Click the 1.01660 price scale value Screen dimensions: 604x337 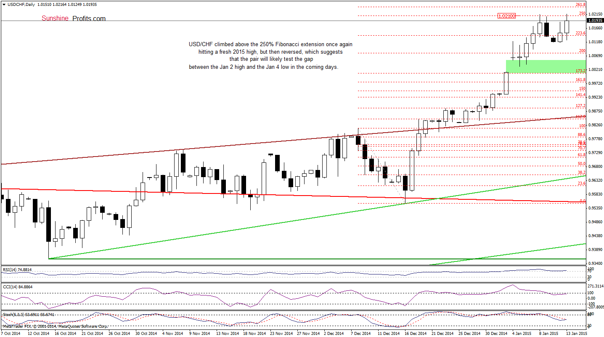pyautogui.click(x=595, y=28)
